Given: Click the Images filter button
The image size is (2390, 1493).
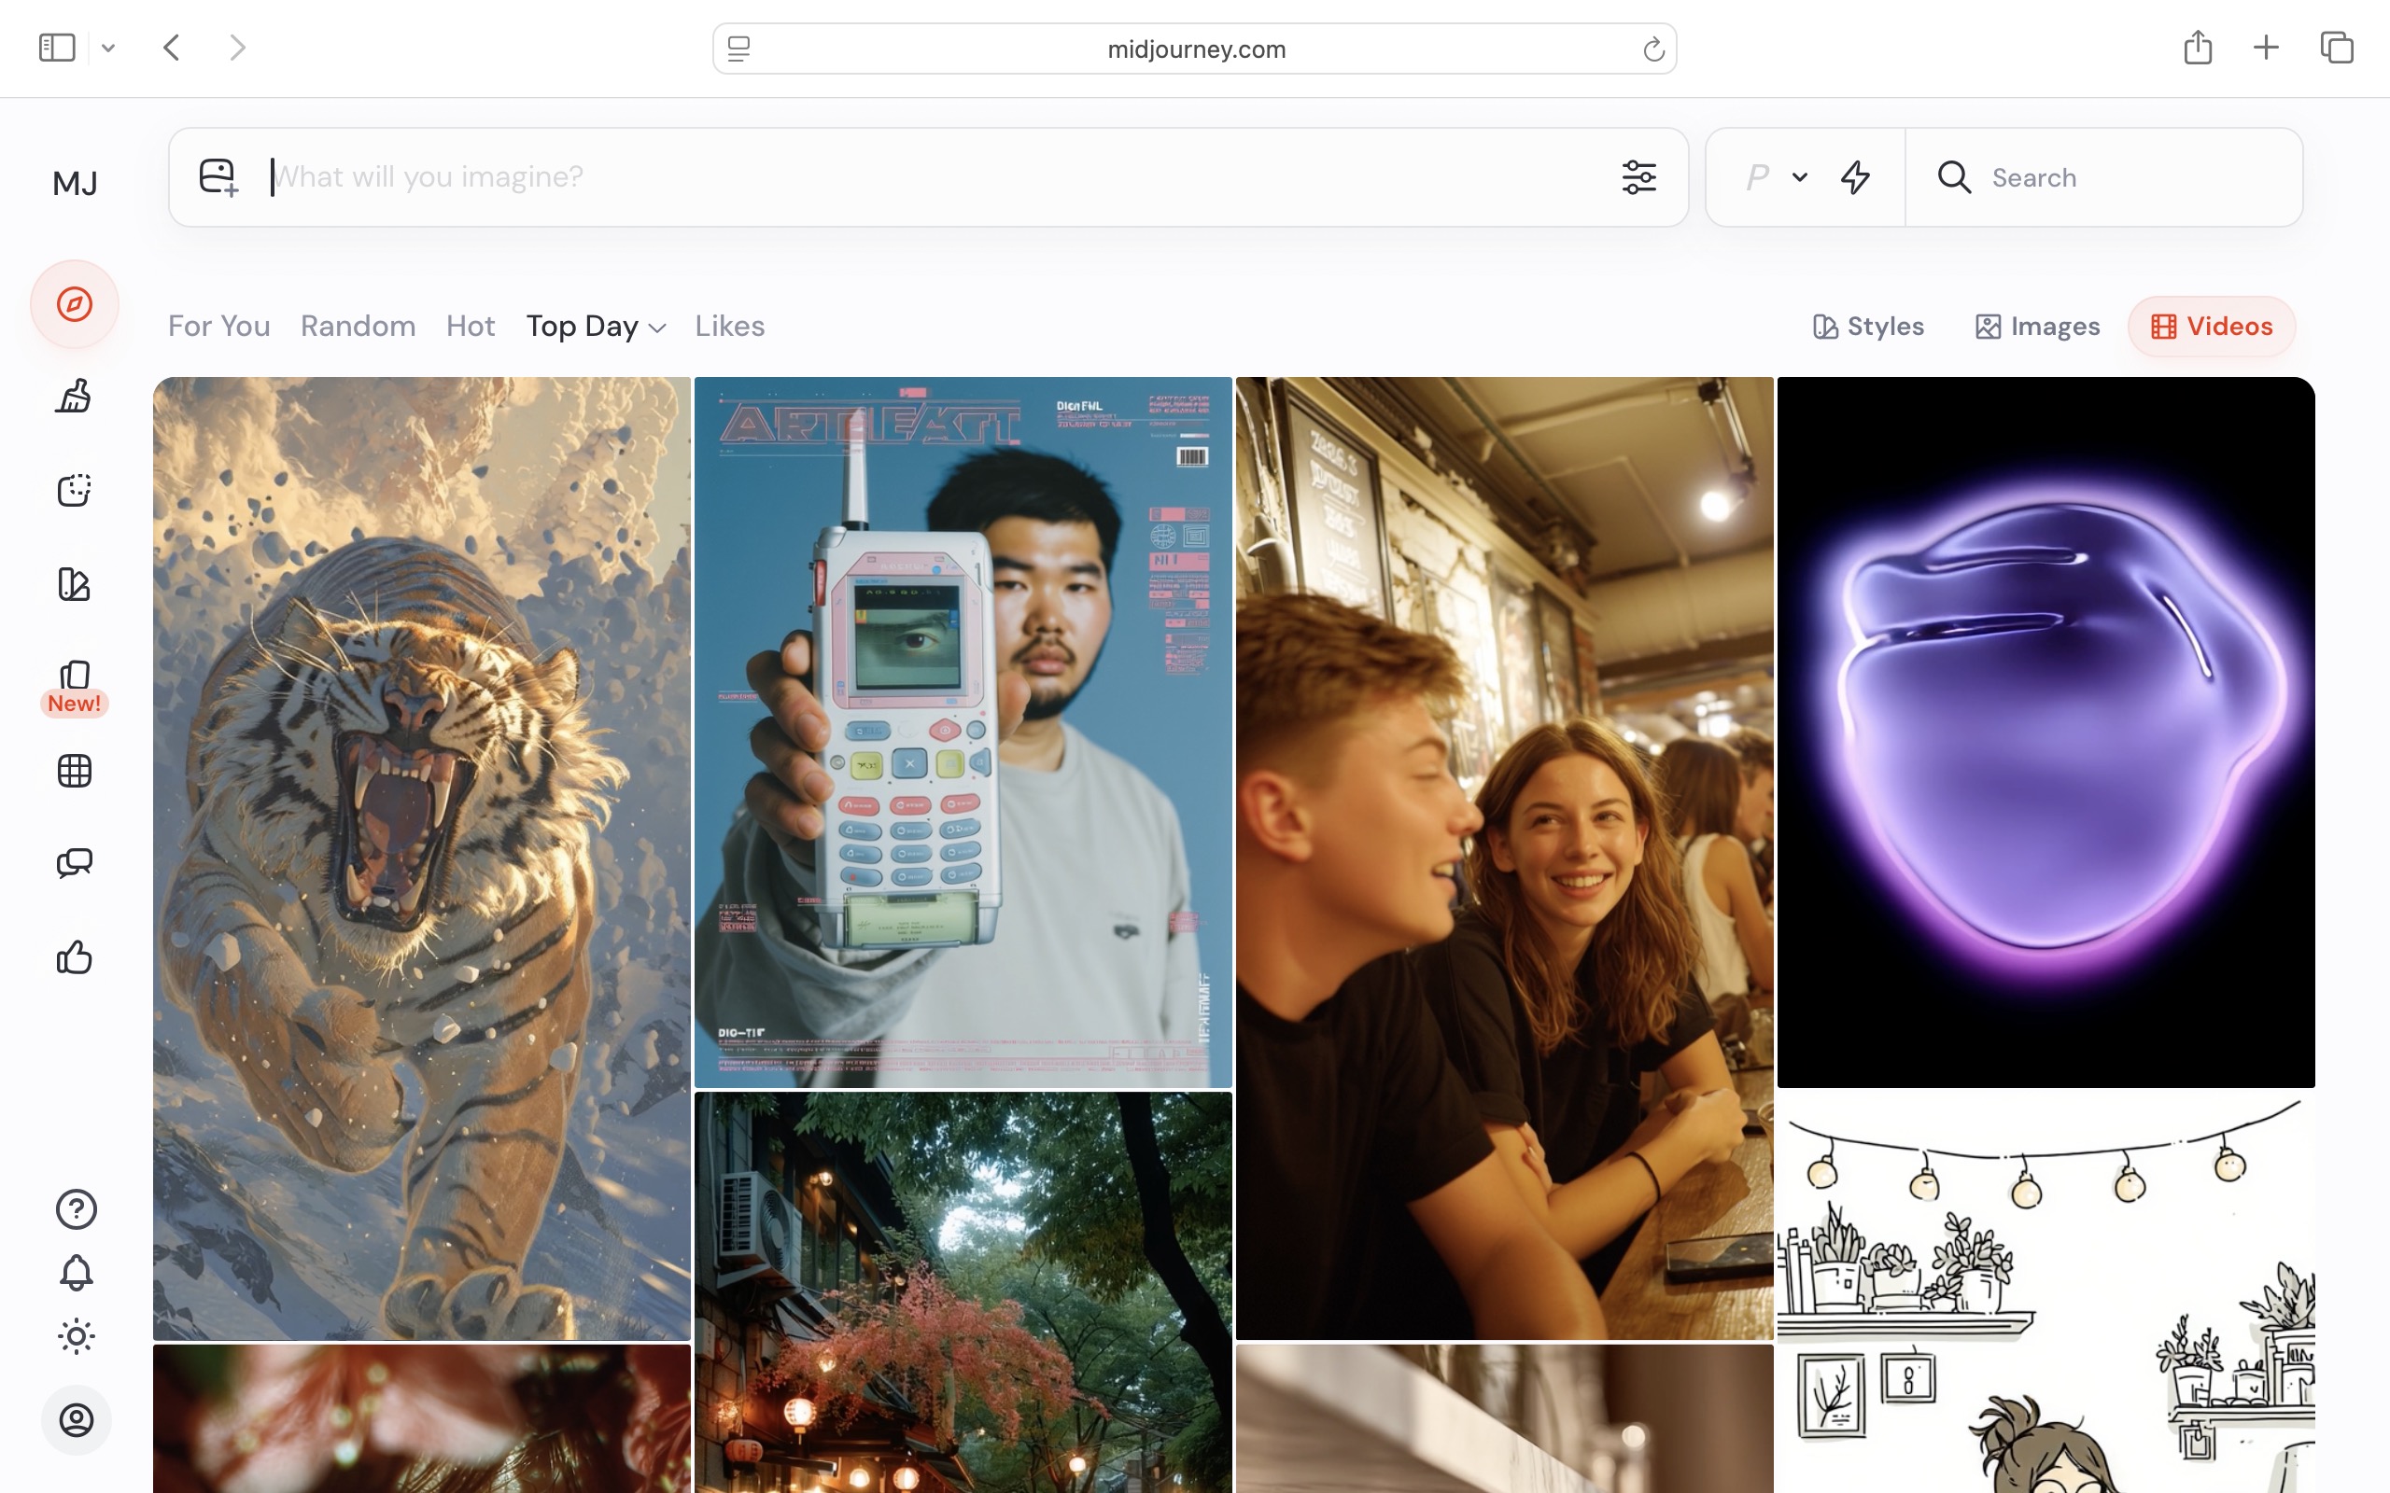Looking at the screenshot, I should (2037, 327).
